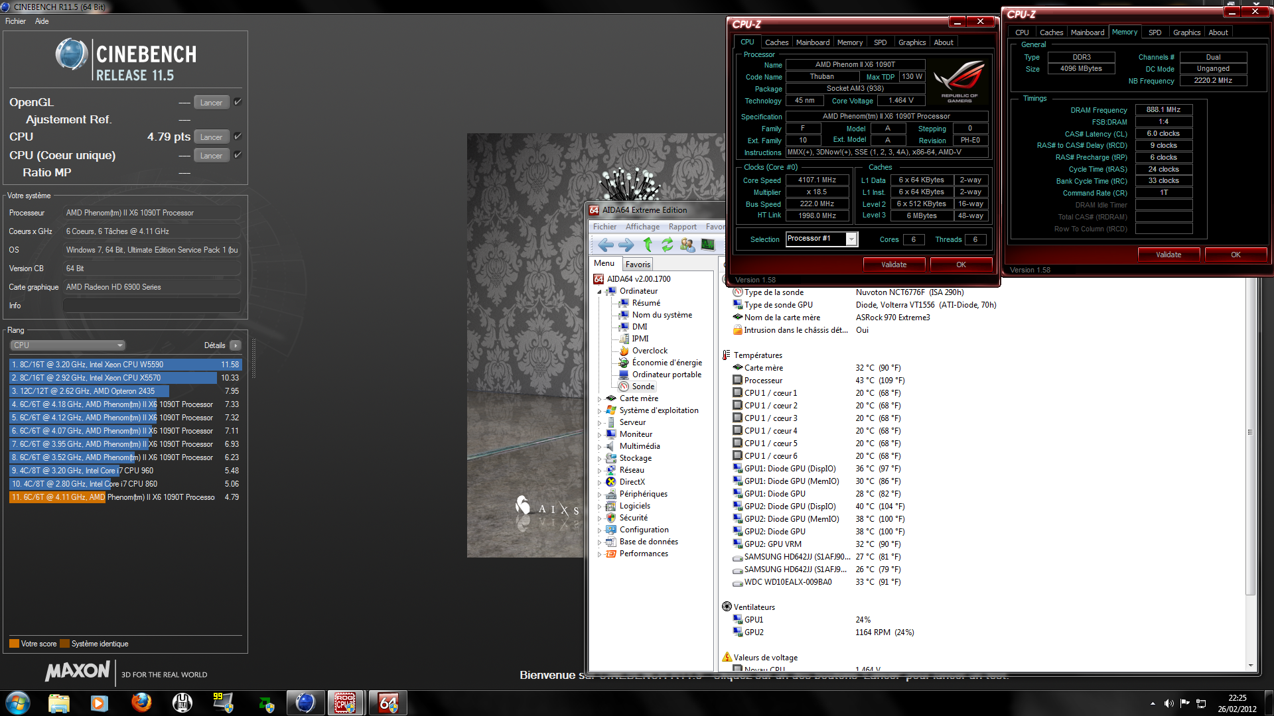This screenshot has height=716, width=1274.
Task: Click Validate in the CPU-Z Memory window
Action: (1168, 254)
